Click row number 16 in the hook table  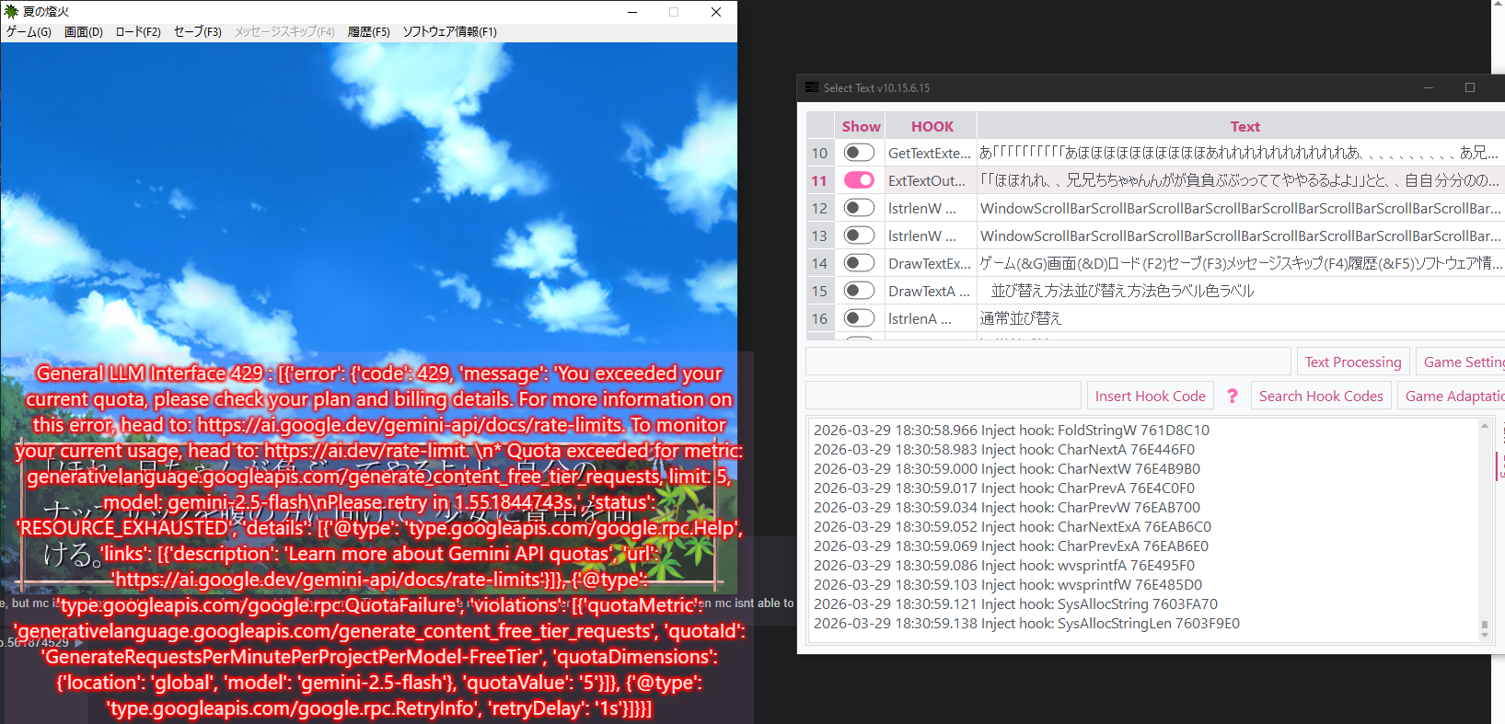click(x=819, y=318)
